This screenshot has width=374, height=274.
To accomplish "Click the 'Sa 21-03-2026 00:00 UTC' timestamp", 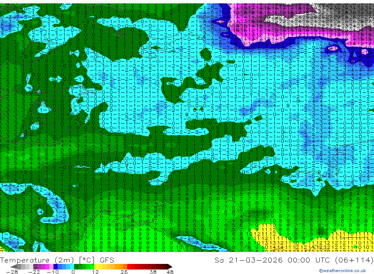I will [273, 260].
